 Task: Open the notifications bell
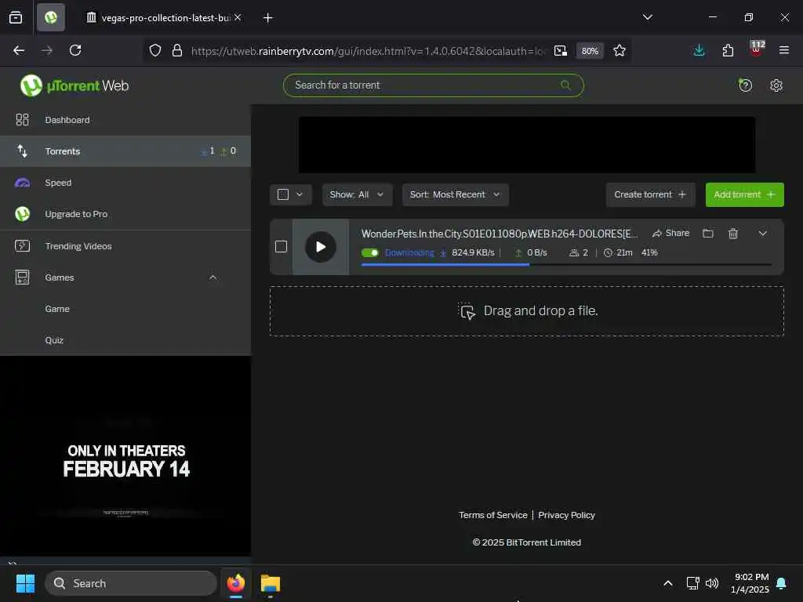point(781,583)
